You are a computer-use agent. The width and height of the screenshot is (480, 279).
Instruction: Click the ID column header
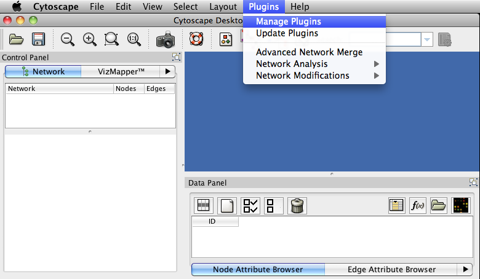pos(212,221)
